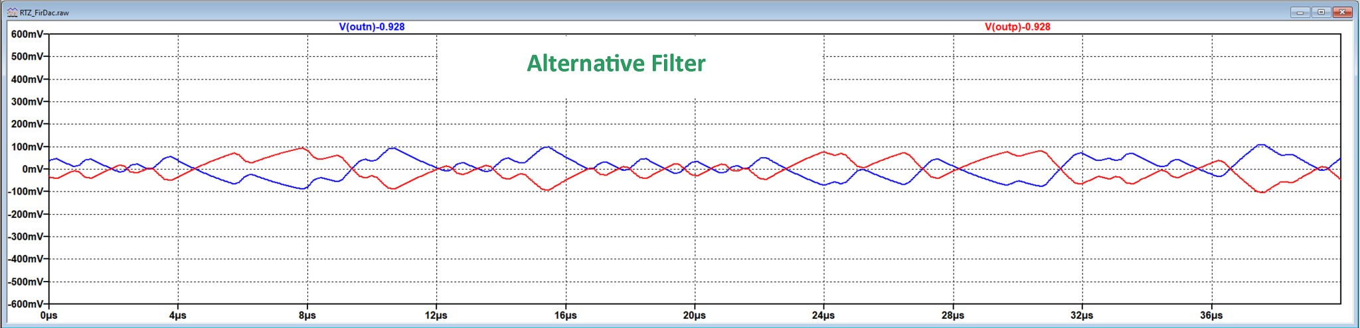1360x328 pixels.
Task: Minimize the RTZ_FirDac.raw plot window
Action: pos(1300,12)
